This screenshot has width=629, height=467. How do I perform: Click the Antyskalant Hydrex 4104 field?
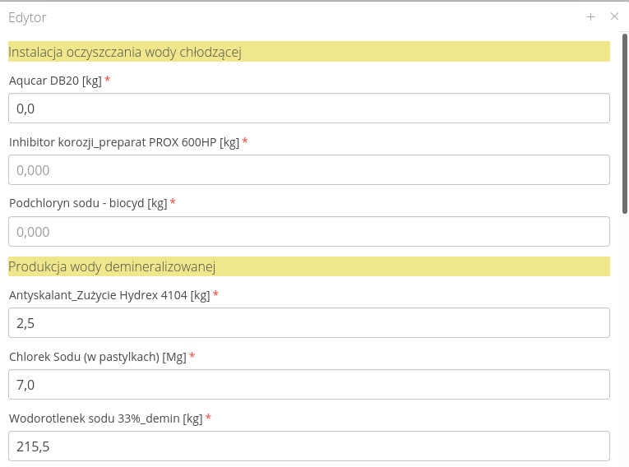(308, 323)
